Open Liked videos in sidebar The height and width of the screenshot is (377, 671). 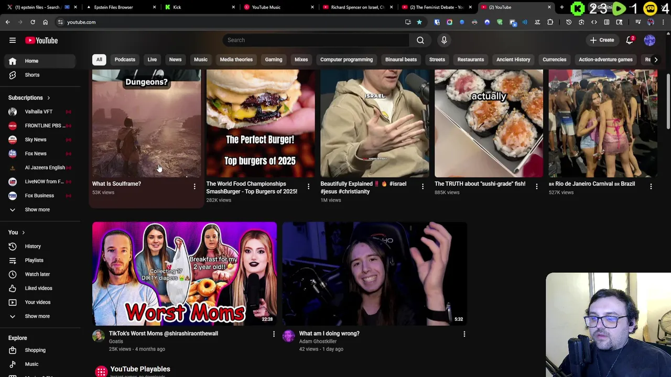tap(40, 288)
